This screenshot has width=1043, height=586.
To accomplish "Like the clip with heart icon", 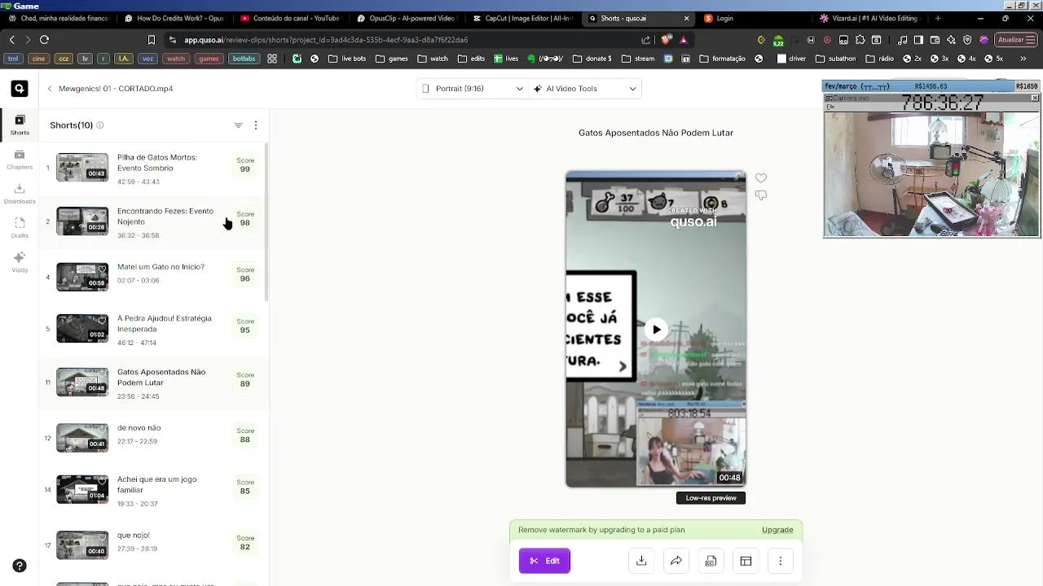I will 760,178.
